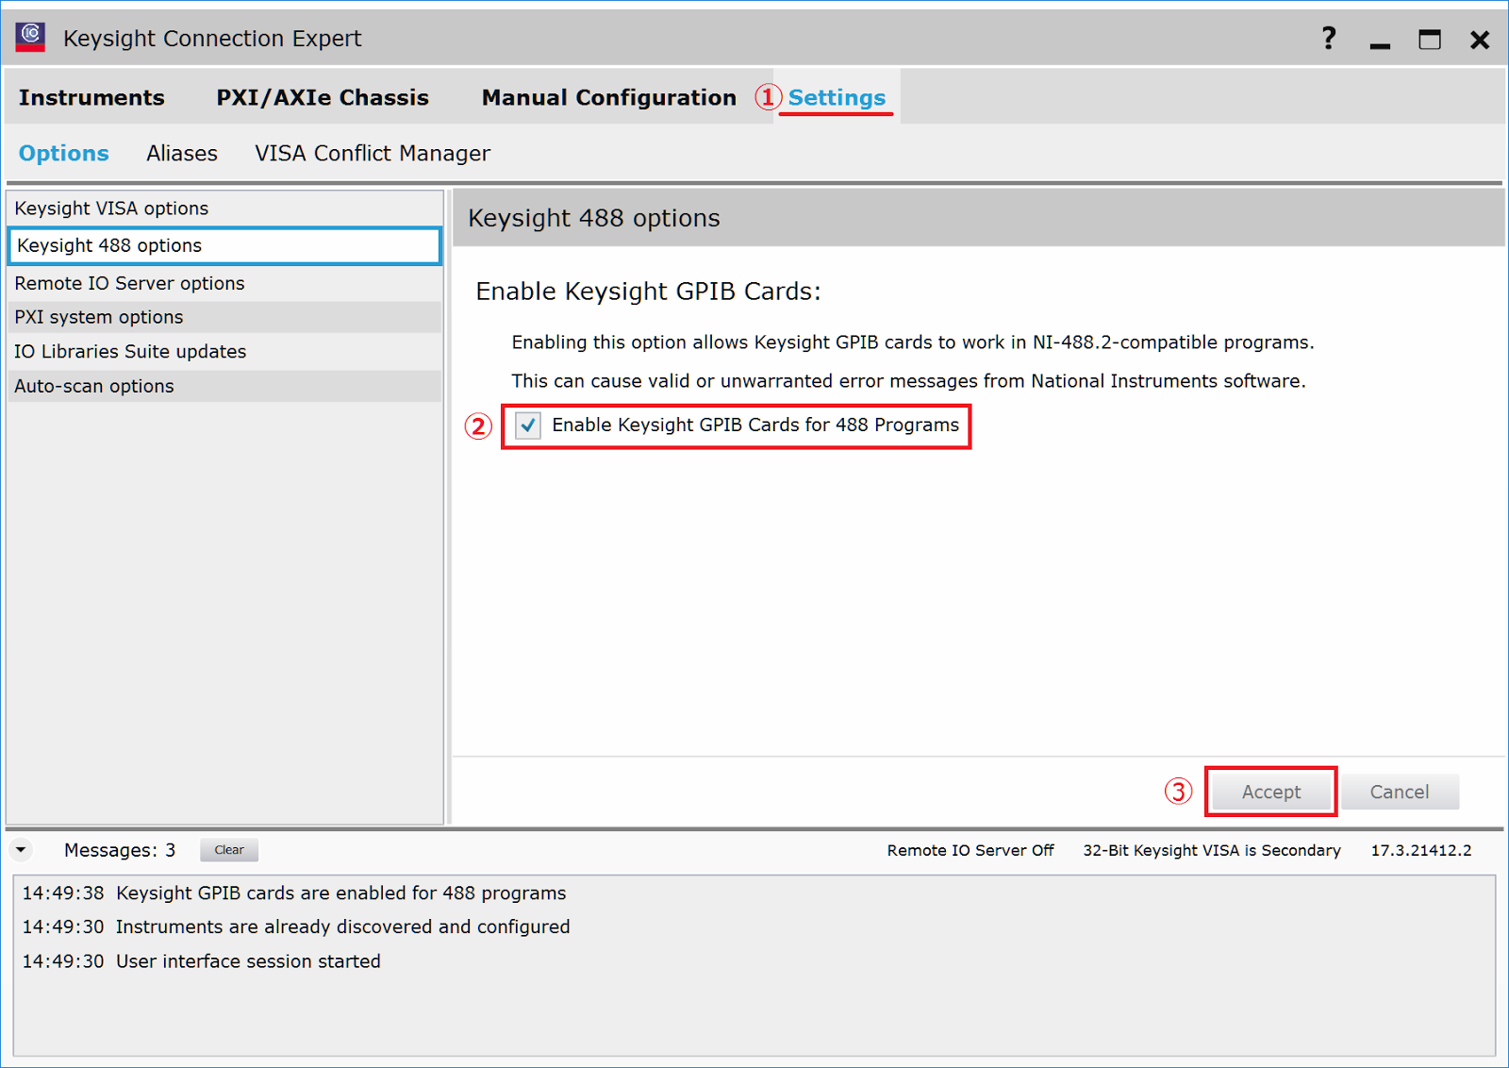Collapse the Messages panel arrow
The width and height of the screenshot is (1509, 1068).
pos(21,850)
